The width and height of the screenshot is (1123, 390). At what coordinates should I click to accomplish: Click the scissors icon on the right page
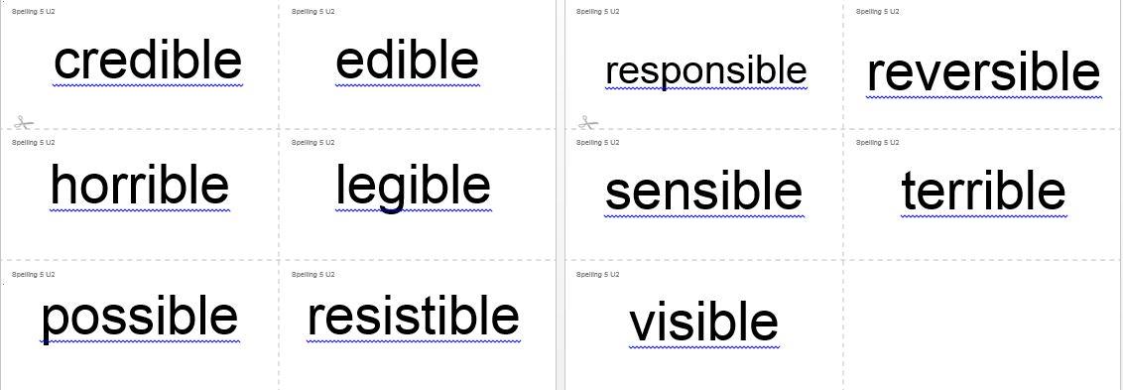point(588,123)
